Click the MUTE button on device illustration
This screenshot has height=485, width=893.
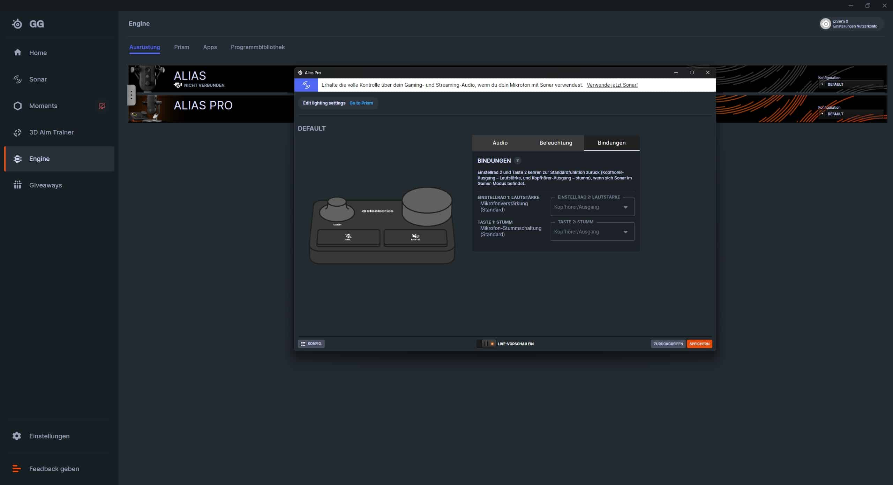[x=415, y=238]
